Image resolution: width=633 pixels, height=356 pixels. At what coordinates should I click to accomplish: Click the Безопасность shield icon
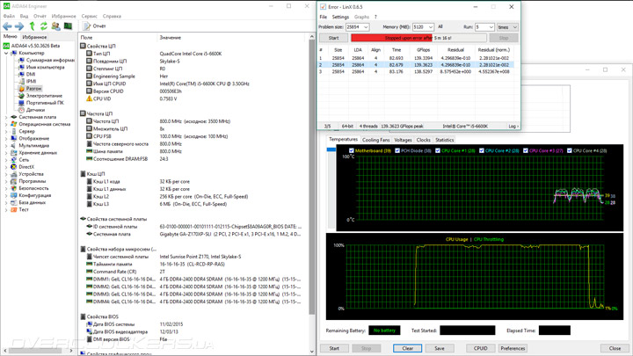pos(14,188)
